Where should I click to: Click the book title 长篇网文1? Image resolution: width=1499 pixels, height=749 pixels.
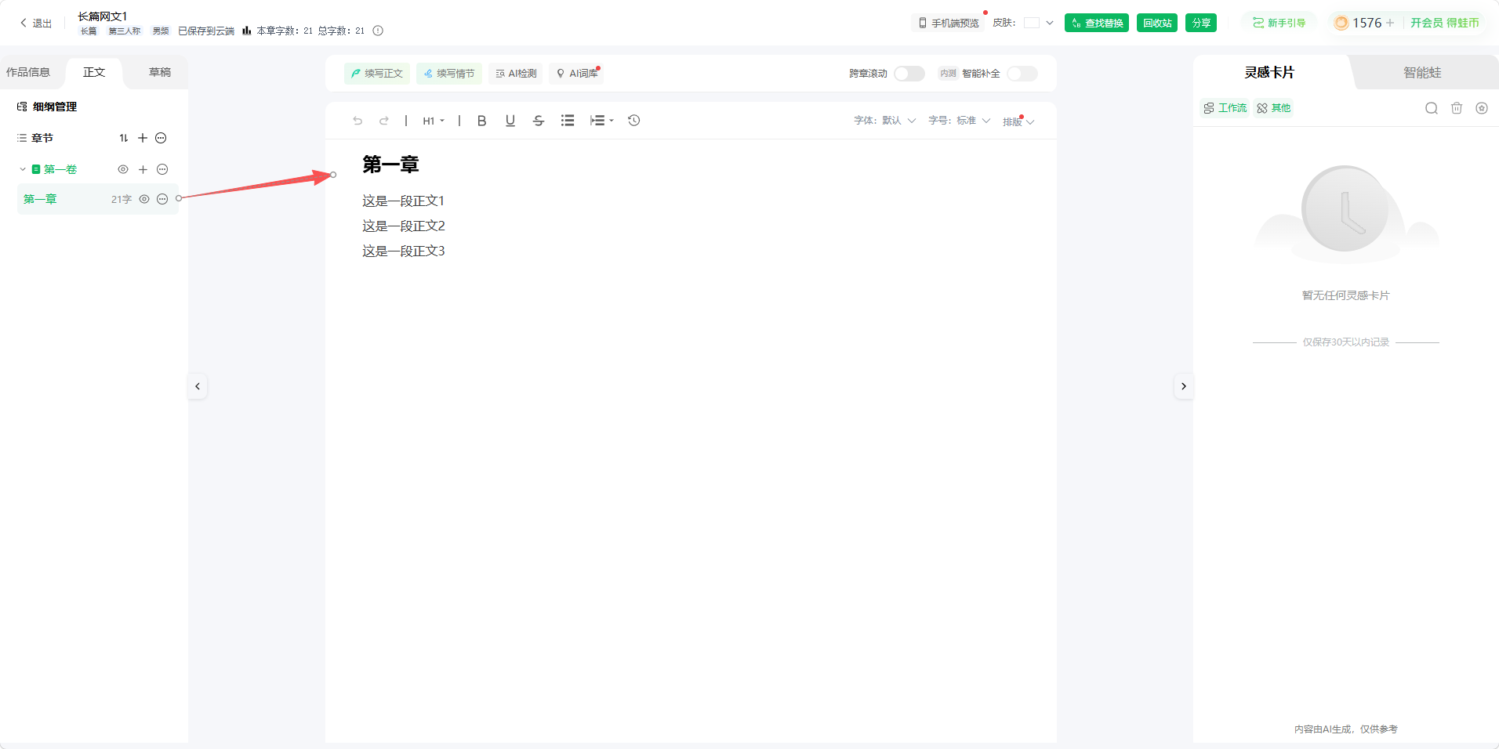tap(102, 16)
